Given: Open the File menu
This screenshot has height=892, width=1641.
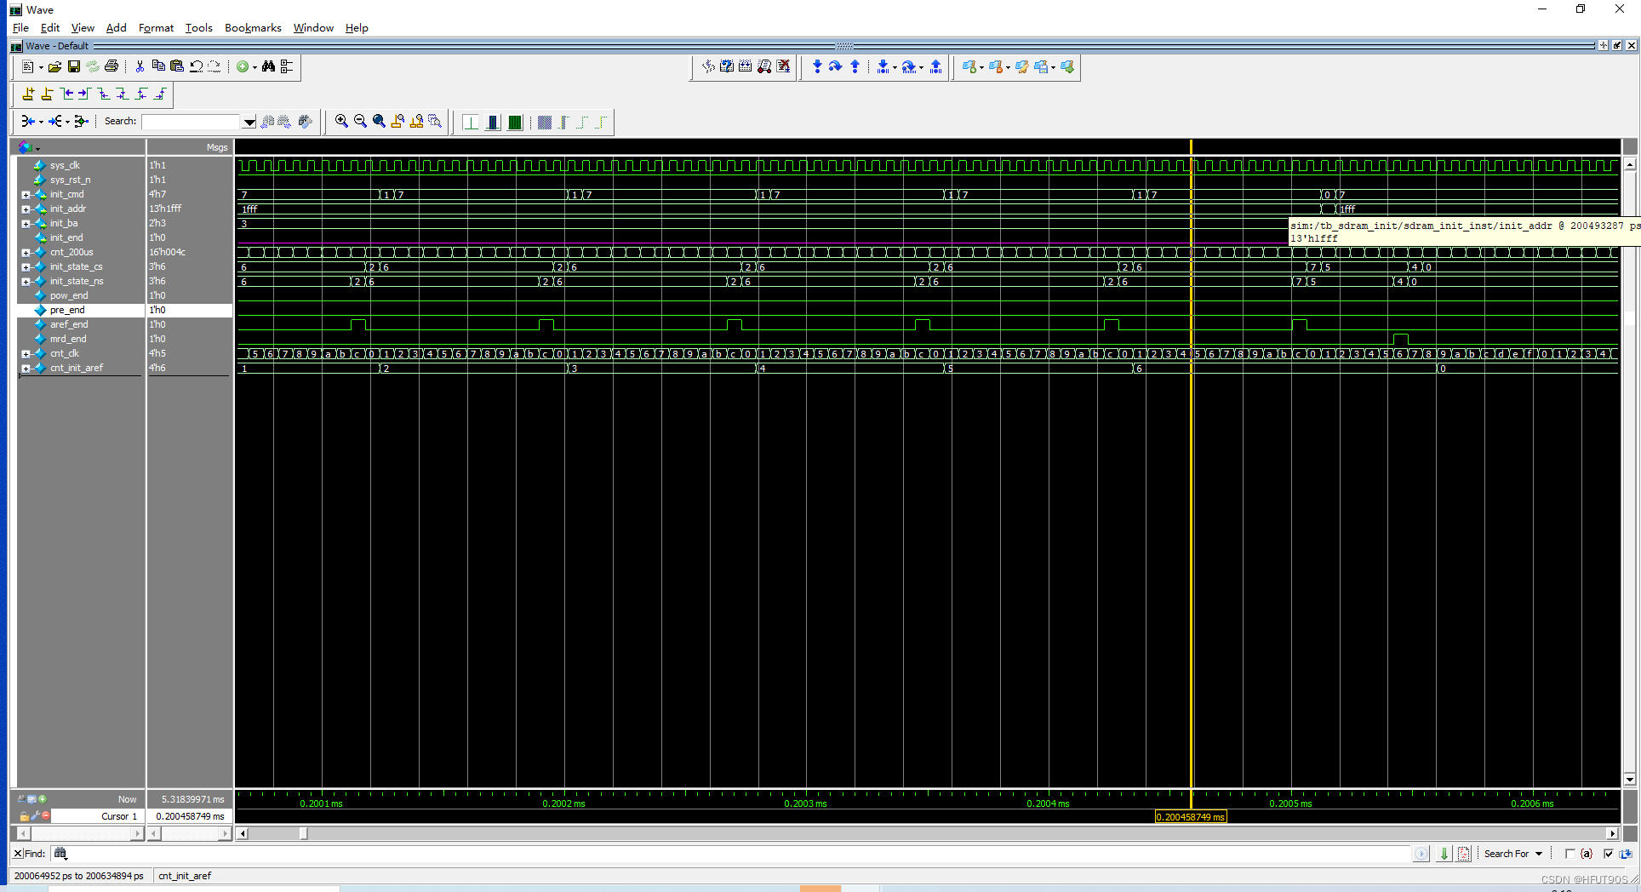Looking at the screenshot, I should pos(20,28).
